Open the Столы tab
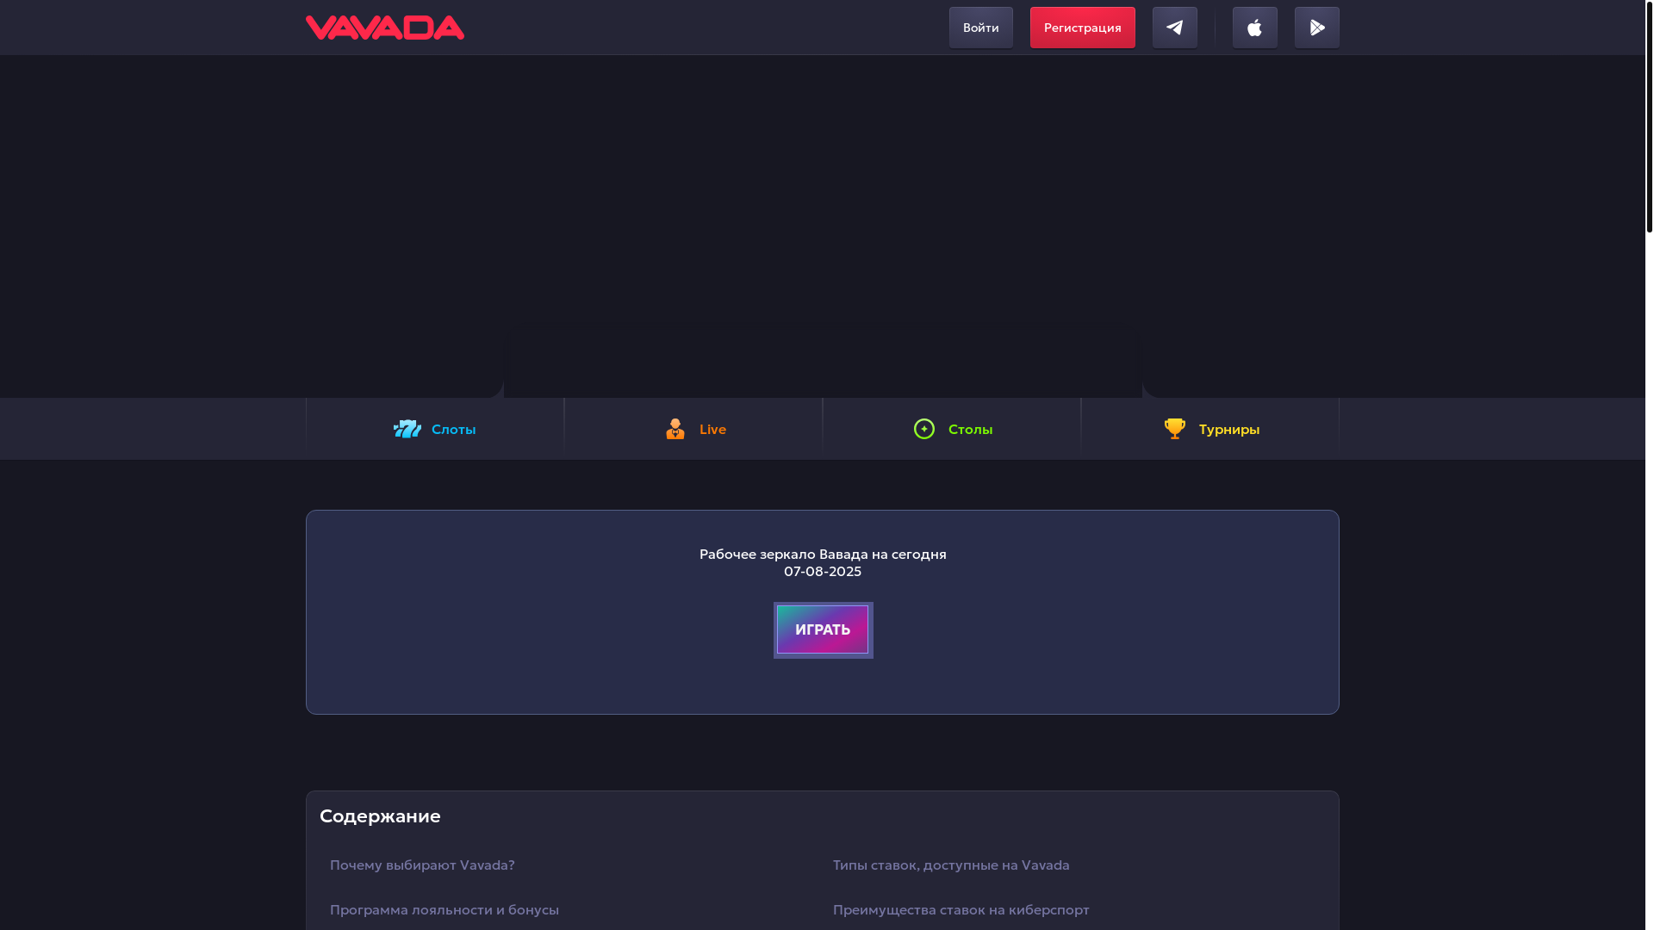Viewport: 1654px width, 930px height. pyautogui.click(x=952, y=429)
